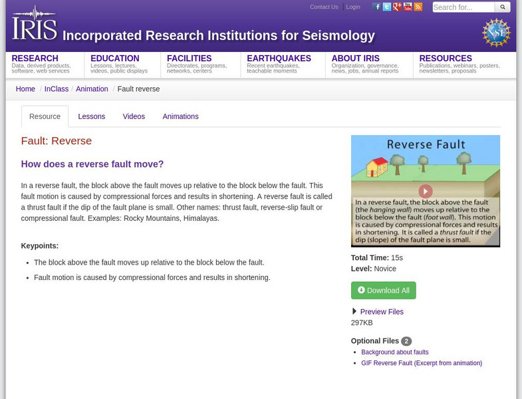Play the Reverse Fault animation
The height and width of the screenshot is (399, 522).
tap(426, 191)
